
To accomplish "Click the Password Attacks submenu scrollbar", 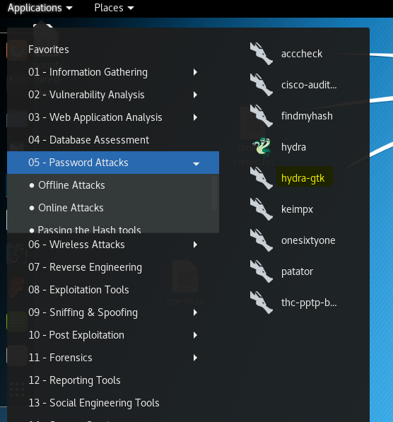I will click(x=214, y=193).
